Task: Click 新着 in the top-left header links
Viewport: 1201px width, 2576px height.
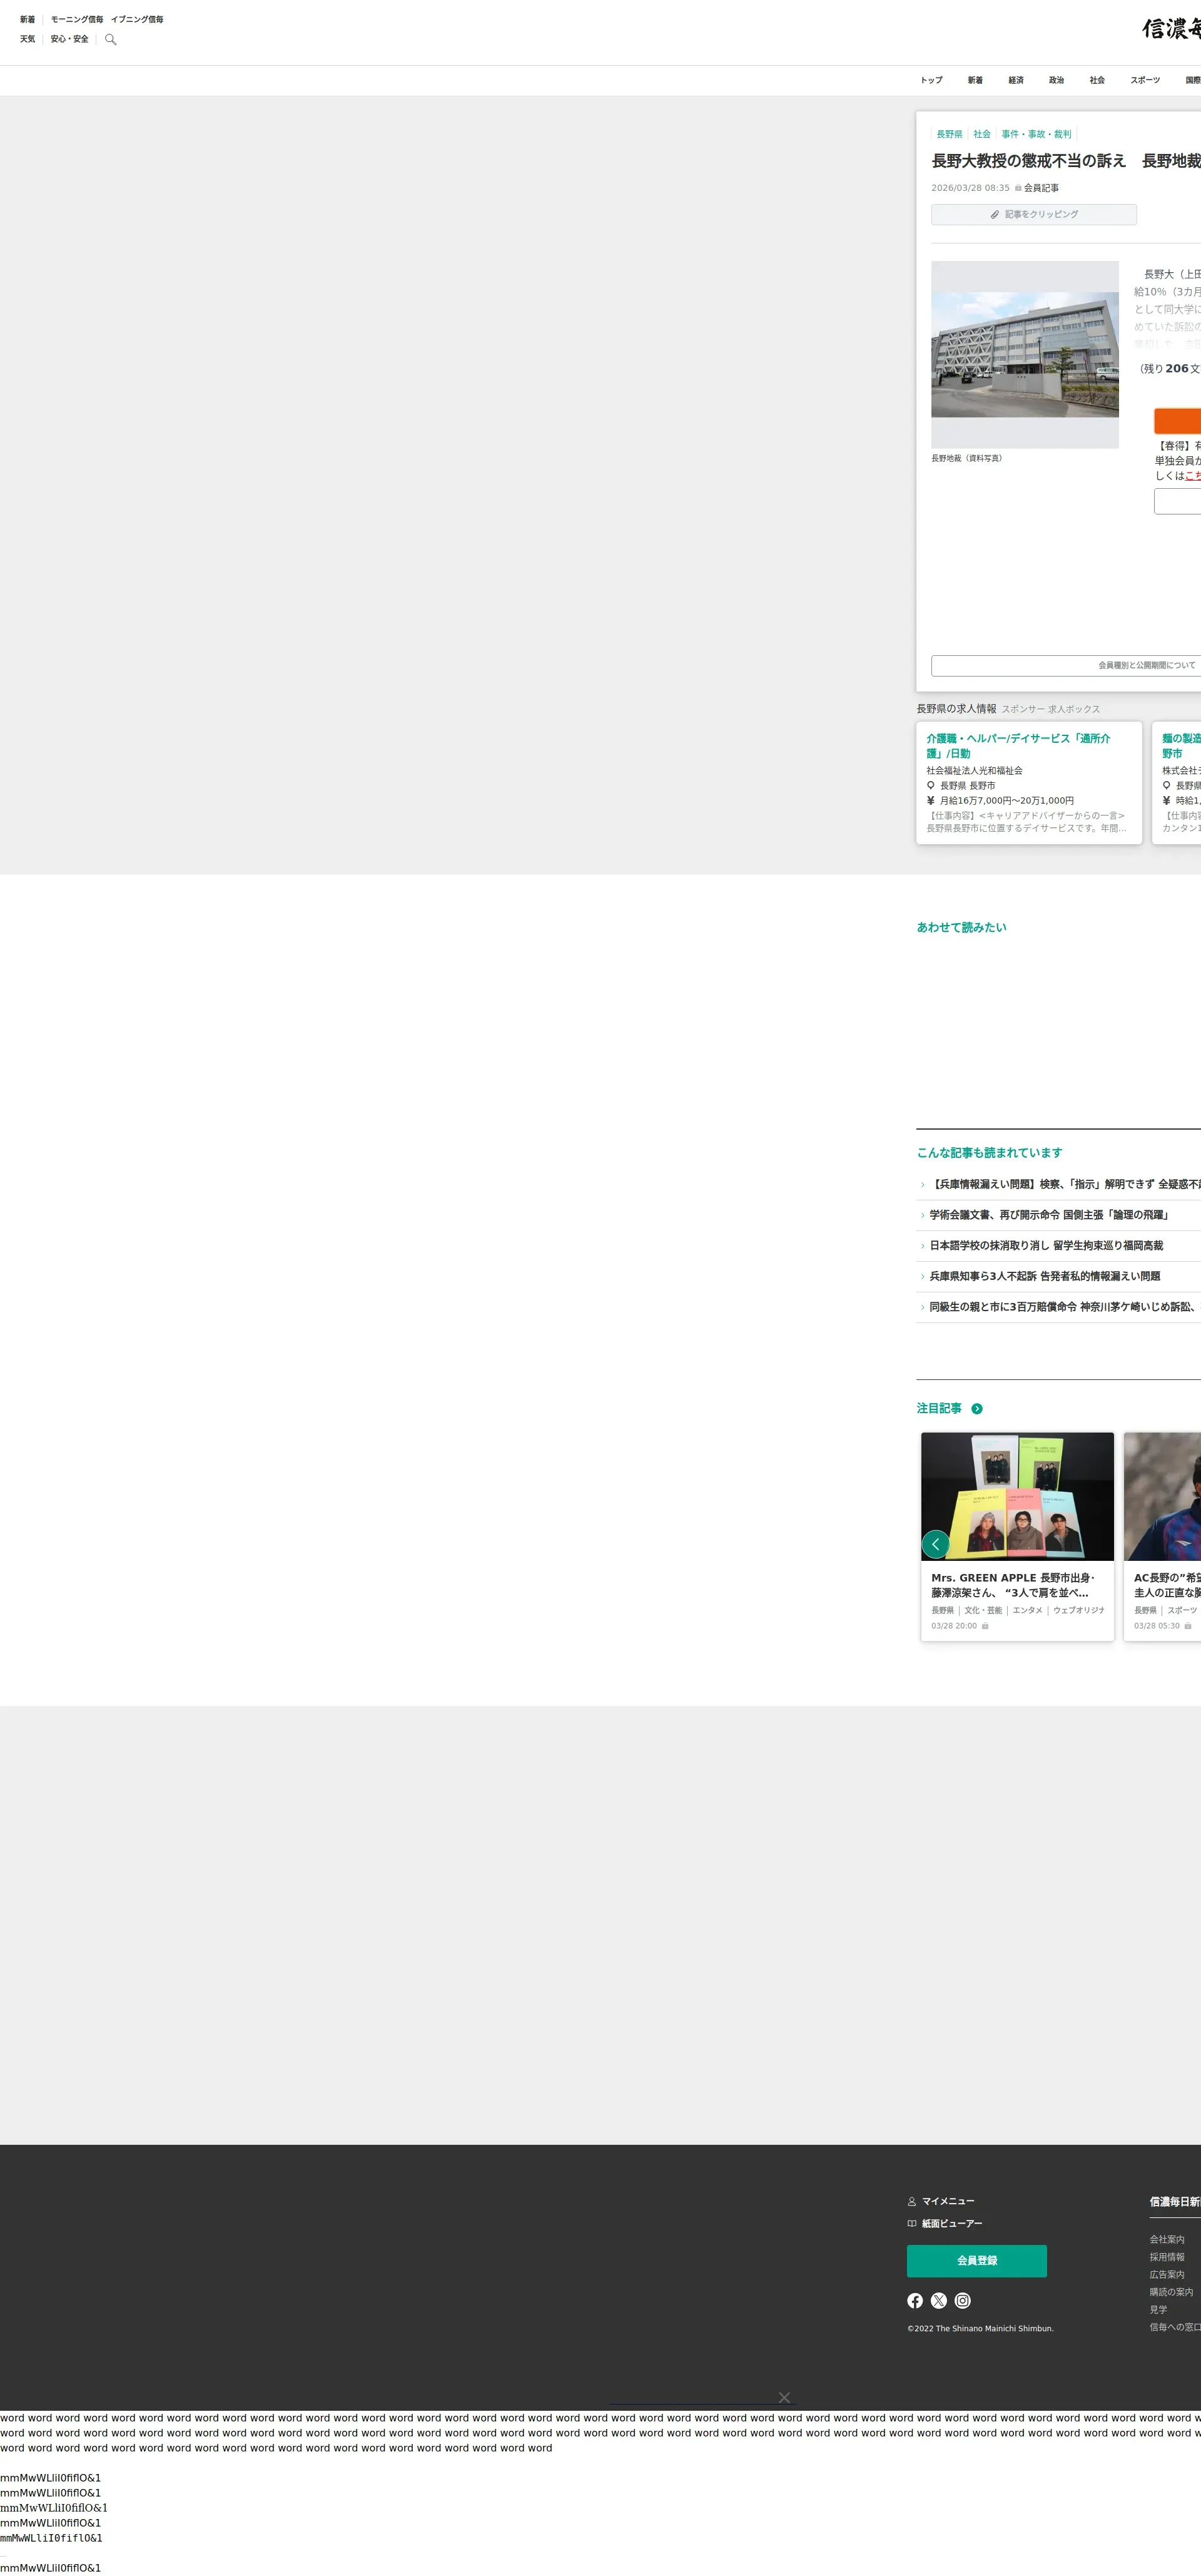Action: [27, 19]
